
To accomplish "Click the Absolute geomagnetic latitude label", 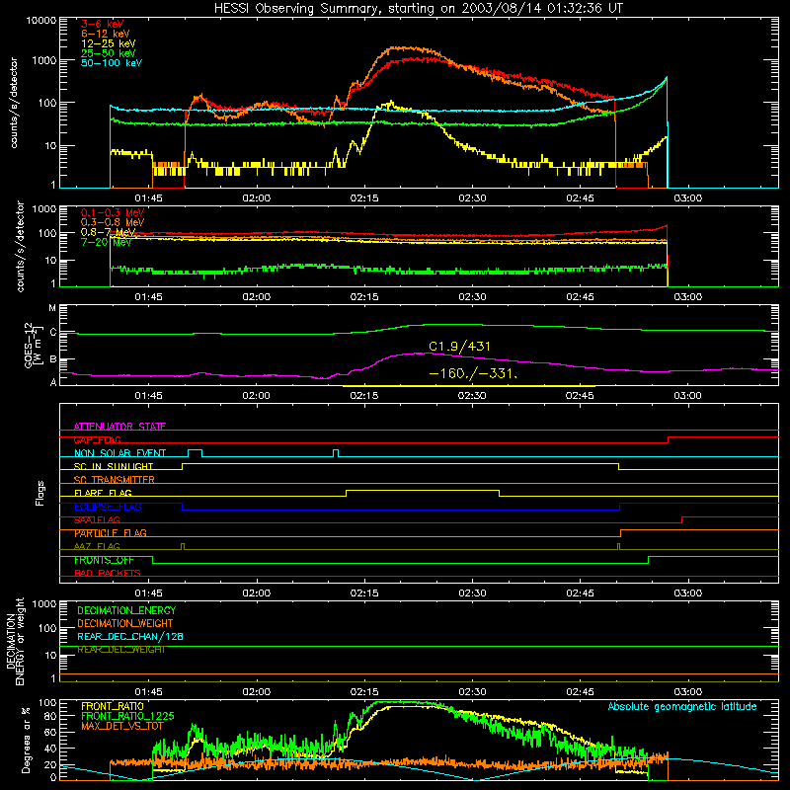I will (x=682, y=706).
